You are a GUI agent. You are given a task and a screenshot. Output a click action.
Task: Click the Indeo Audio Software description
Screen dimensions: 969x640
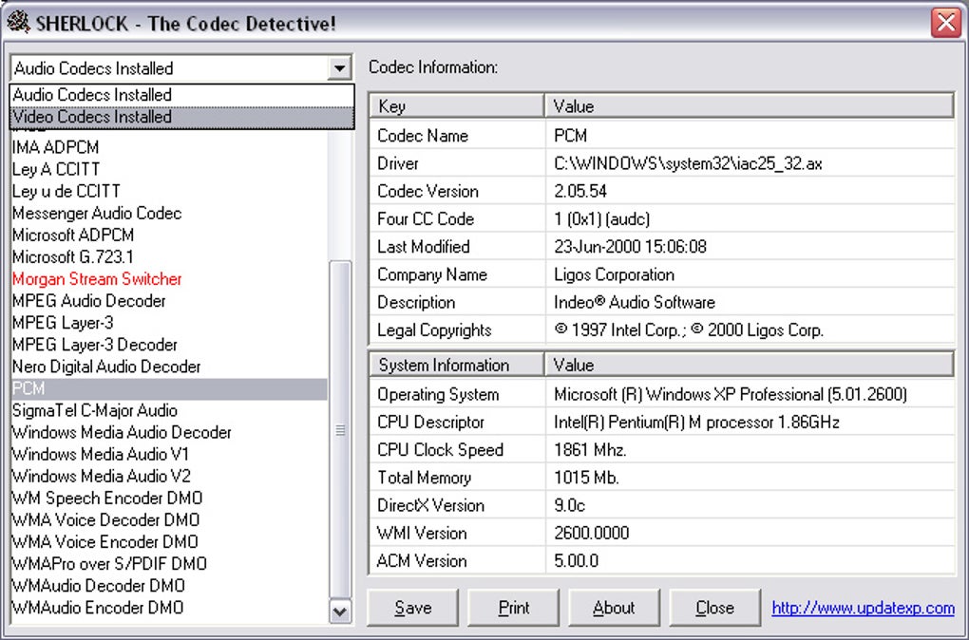[x=634, y=303]
